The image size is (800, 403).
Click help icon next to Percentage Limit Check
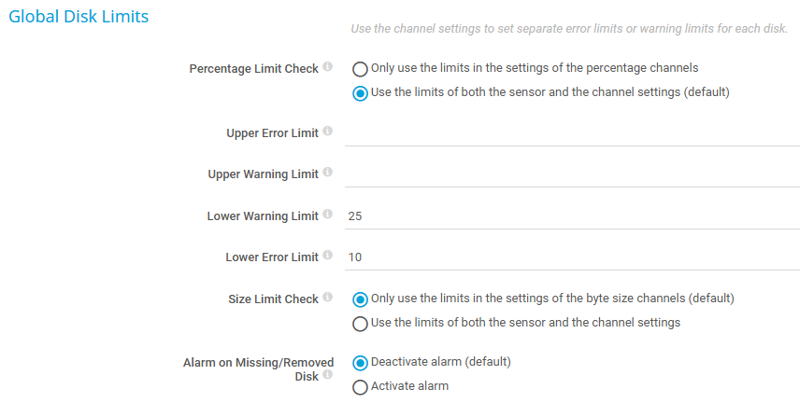point(327,68)
